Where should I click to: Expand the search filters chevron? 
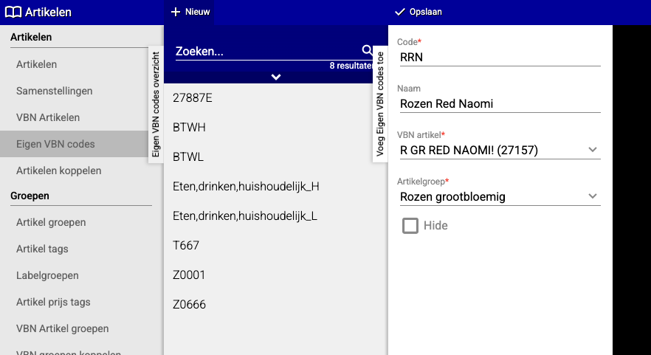276,77
